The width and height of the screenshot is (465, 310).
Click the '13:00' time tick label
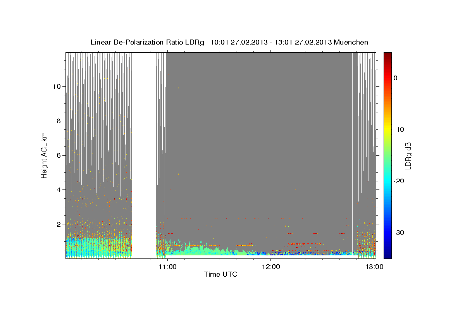coord(375,267)
